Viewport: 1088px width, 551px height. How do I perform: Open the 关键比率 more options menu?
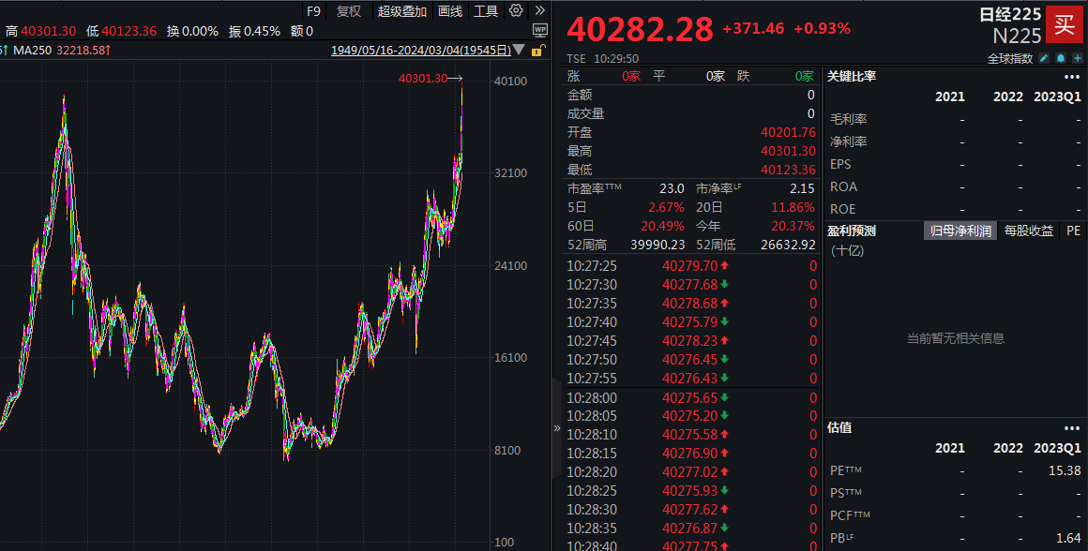pyautogui.click(x=1072, y=77)
